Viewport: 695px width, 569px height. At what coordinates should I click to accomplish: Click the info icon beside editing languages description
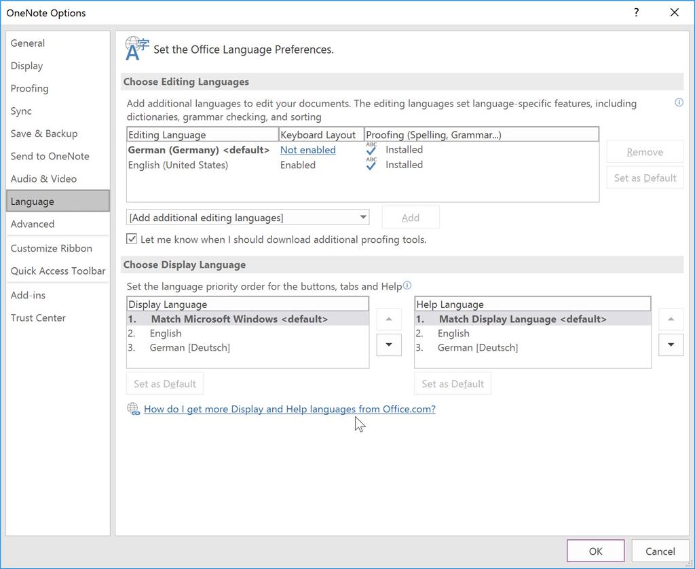pos(679,102)
